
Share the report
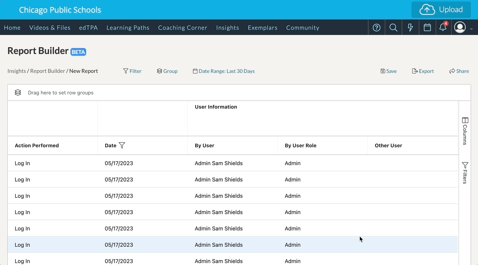pyautogui.click(x=459, y=71)
